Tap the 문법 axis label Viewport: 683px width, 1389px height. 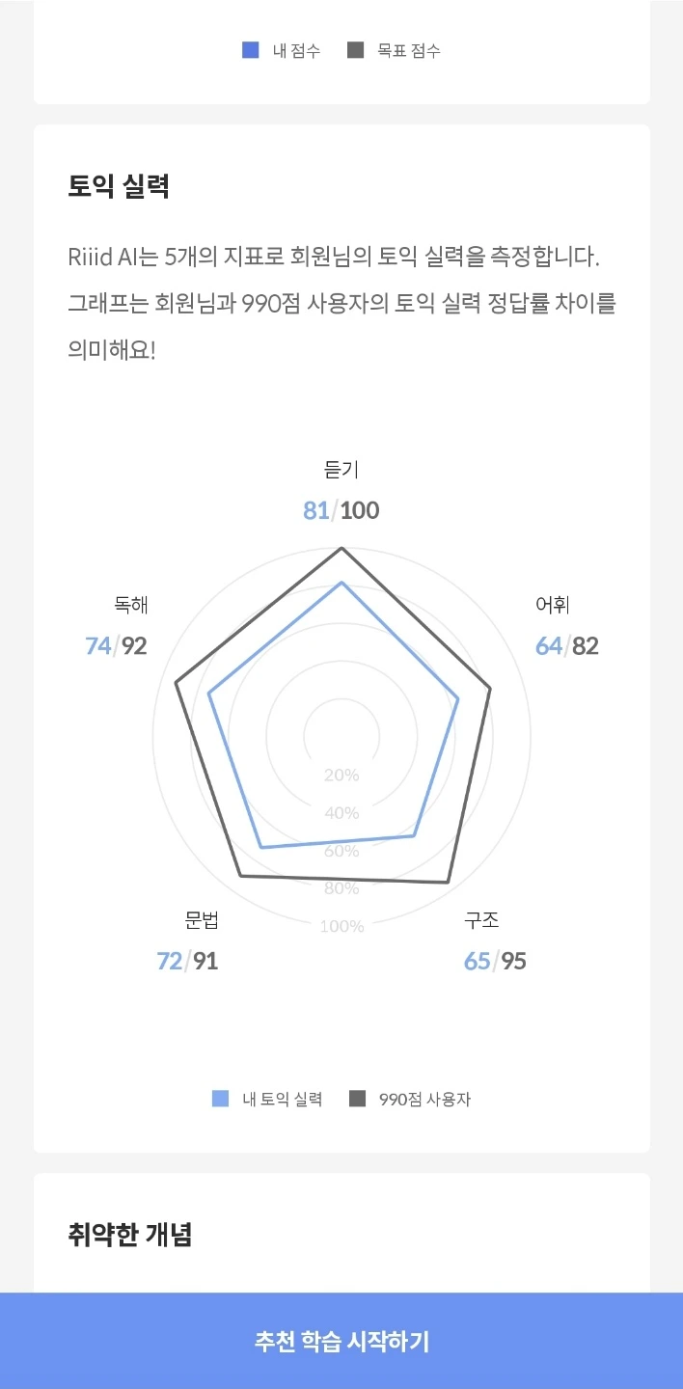click(203, 920)
